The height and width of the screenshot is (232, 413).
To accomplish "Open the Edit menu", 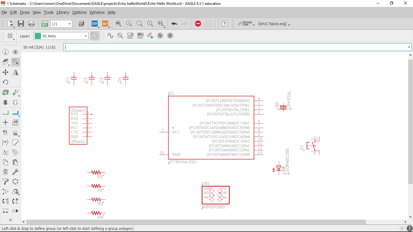I will point(13,12).
